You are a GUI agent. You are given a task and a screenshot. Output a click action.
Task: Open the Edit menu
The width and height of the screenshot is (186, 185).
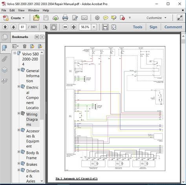(x=12, y=10)
